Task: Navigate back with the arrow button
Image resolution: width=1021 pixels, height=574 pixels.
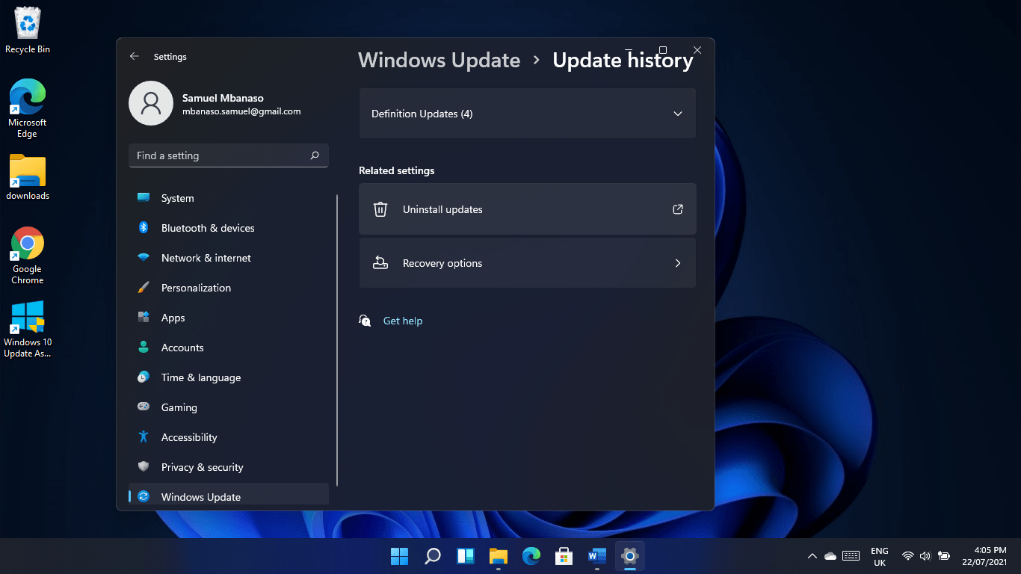Action: (135, 56)
